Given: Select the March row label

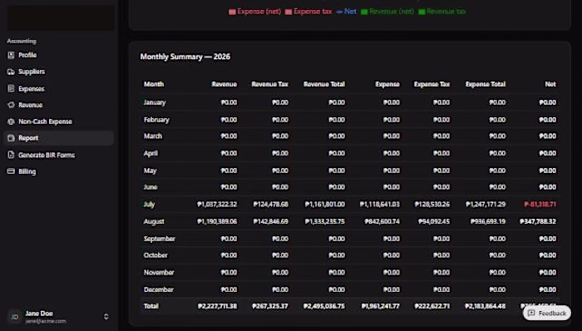Looking at the screenshot, I should [153, 136].
